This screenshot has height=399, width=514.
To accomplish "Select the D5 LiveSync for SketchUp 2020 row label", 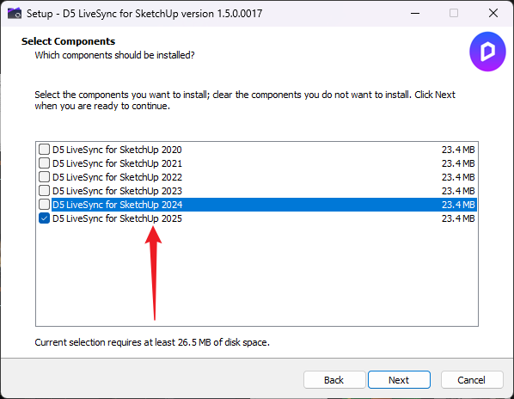I will (117, 150).
